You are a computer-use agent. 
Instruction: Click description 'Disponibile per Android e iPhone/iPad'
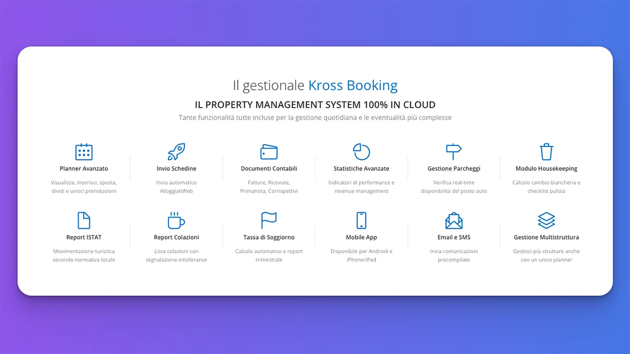pos(361,255)
